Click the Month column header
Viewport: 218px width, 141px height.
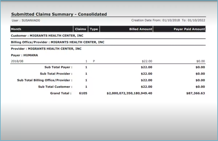pos(16,29)
